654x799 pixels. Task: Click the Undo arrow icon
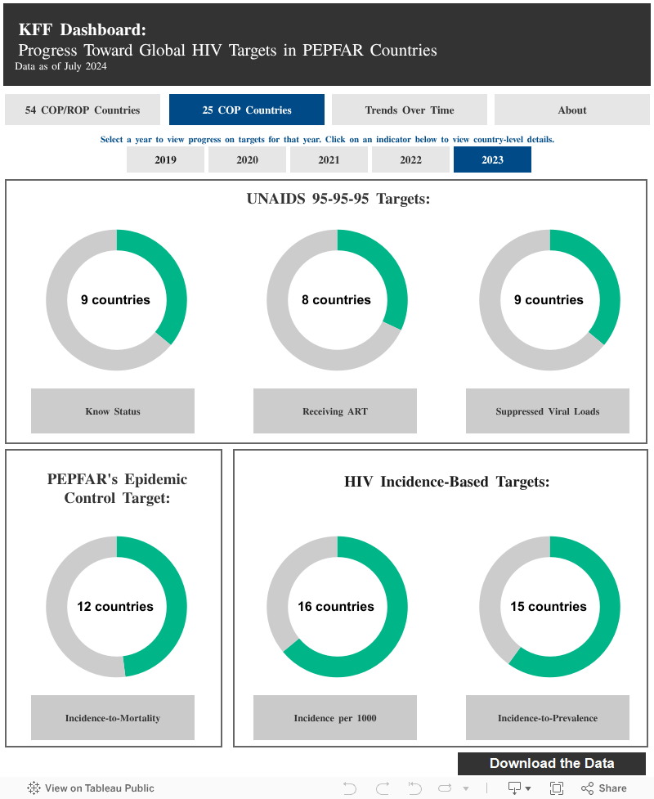coord(350,788)
